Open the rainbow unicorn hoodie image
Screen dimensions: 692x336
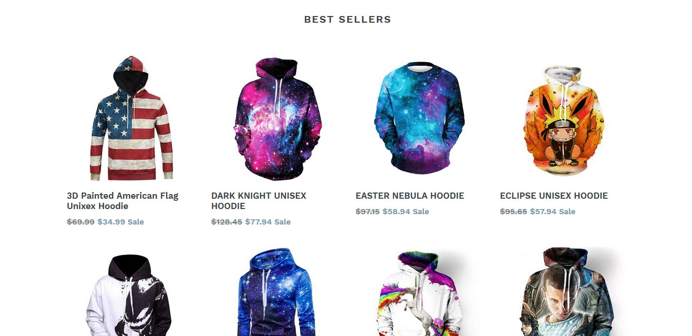(419, 294)
